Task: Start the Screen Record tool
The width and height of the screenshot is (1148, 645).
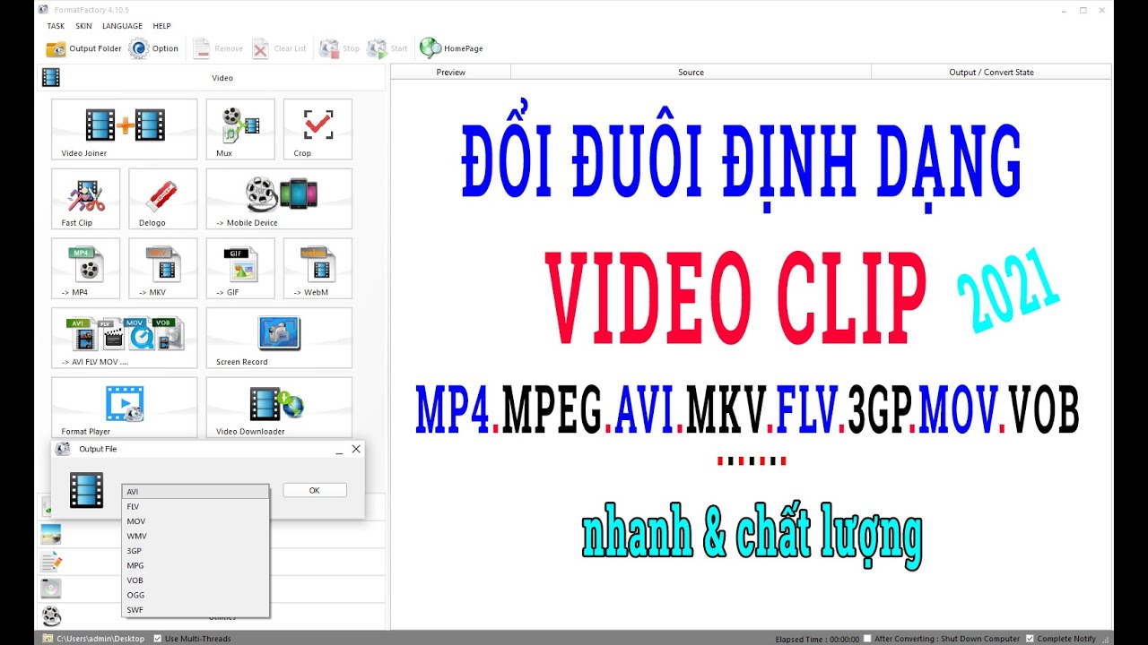Action: (279, 338)
